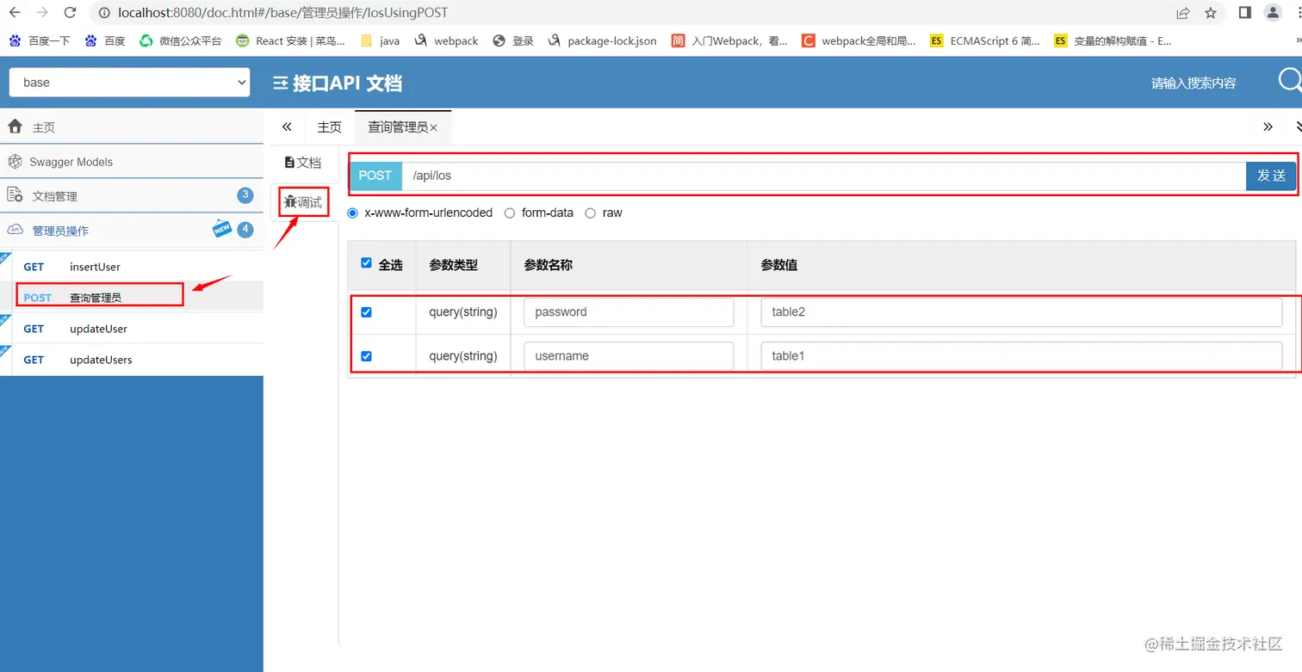This screenshot has height=672, width=1302.
Task: Toggle the 全选 select-all checkbox
Action: tap(367, 263)
